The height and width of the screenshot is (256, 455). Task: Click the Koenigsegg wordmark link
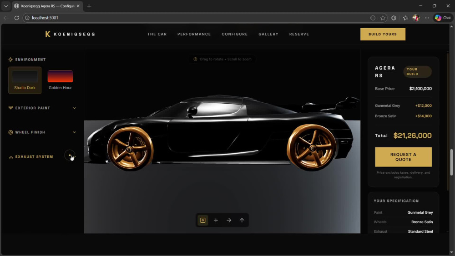75,34
